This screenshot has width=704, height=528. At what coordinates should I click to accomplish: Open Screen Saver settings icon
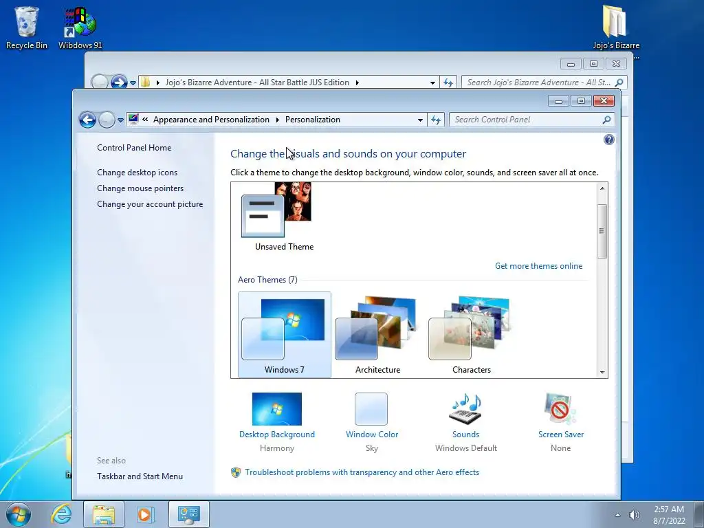(x=560, y=409)
